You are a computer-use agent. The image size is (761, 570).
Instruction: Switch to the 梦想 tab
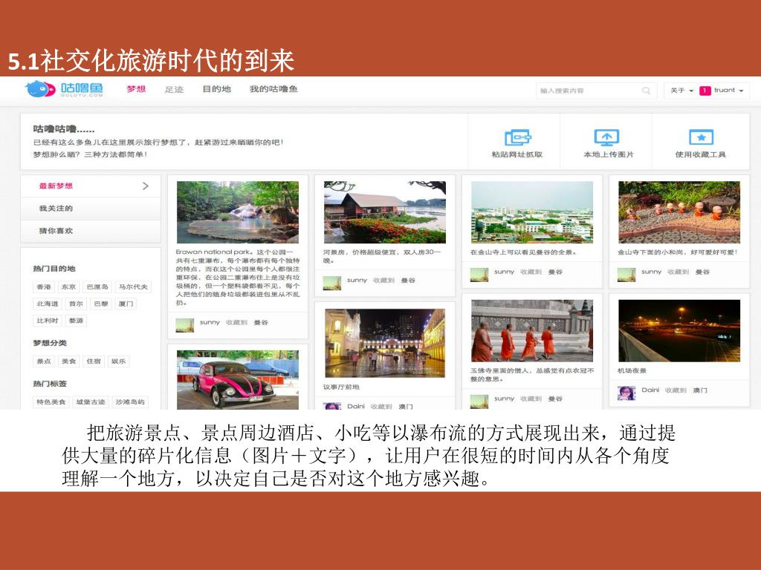tap(136, 89)
